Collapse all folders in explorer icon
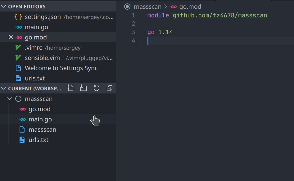 [110, 88]
